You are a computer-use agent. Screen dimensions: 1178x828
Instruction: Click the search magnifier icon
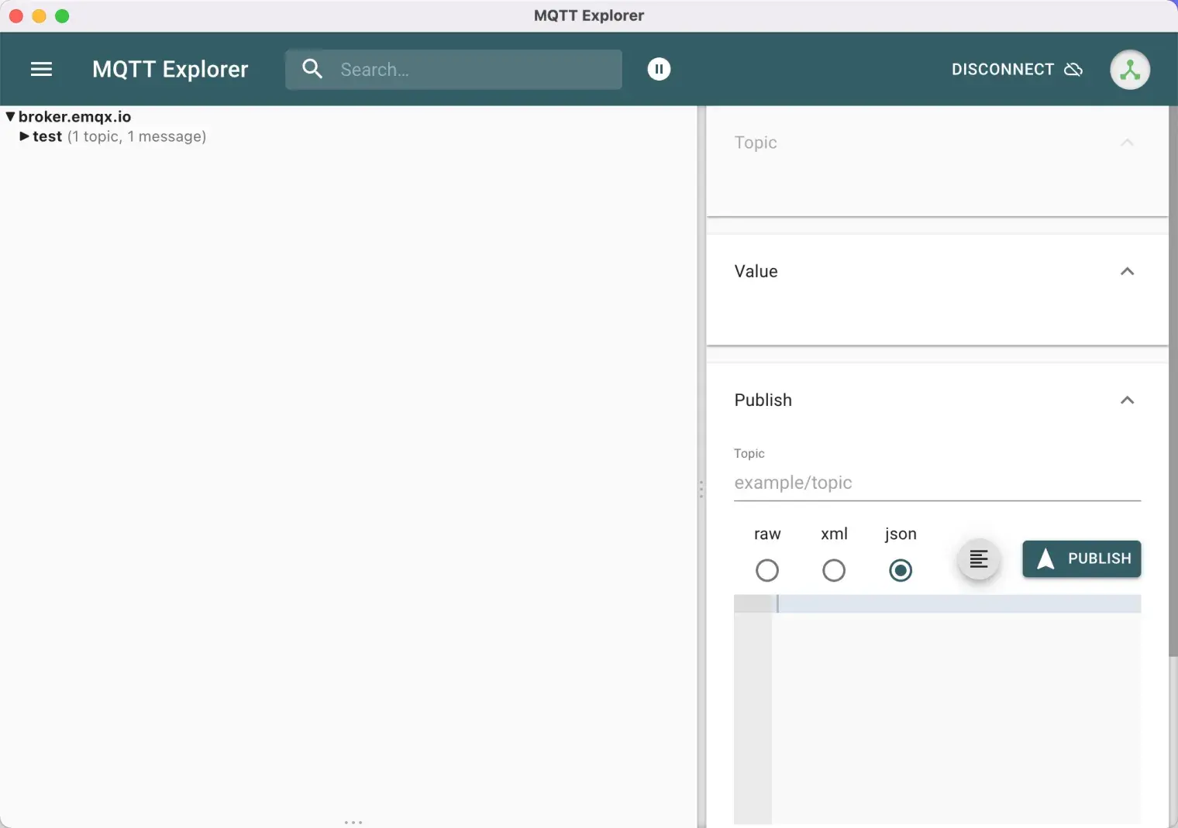312,69
